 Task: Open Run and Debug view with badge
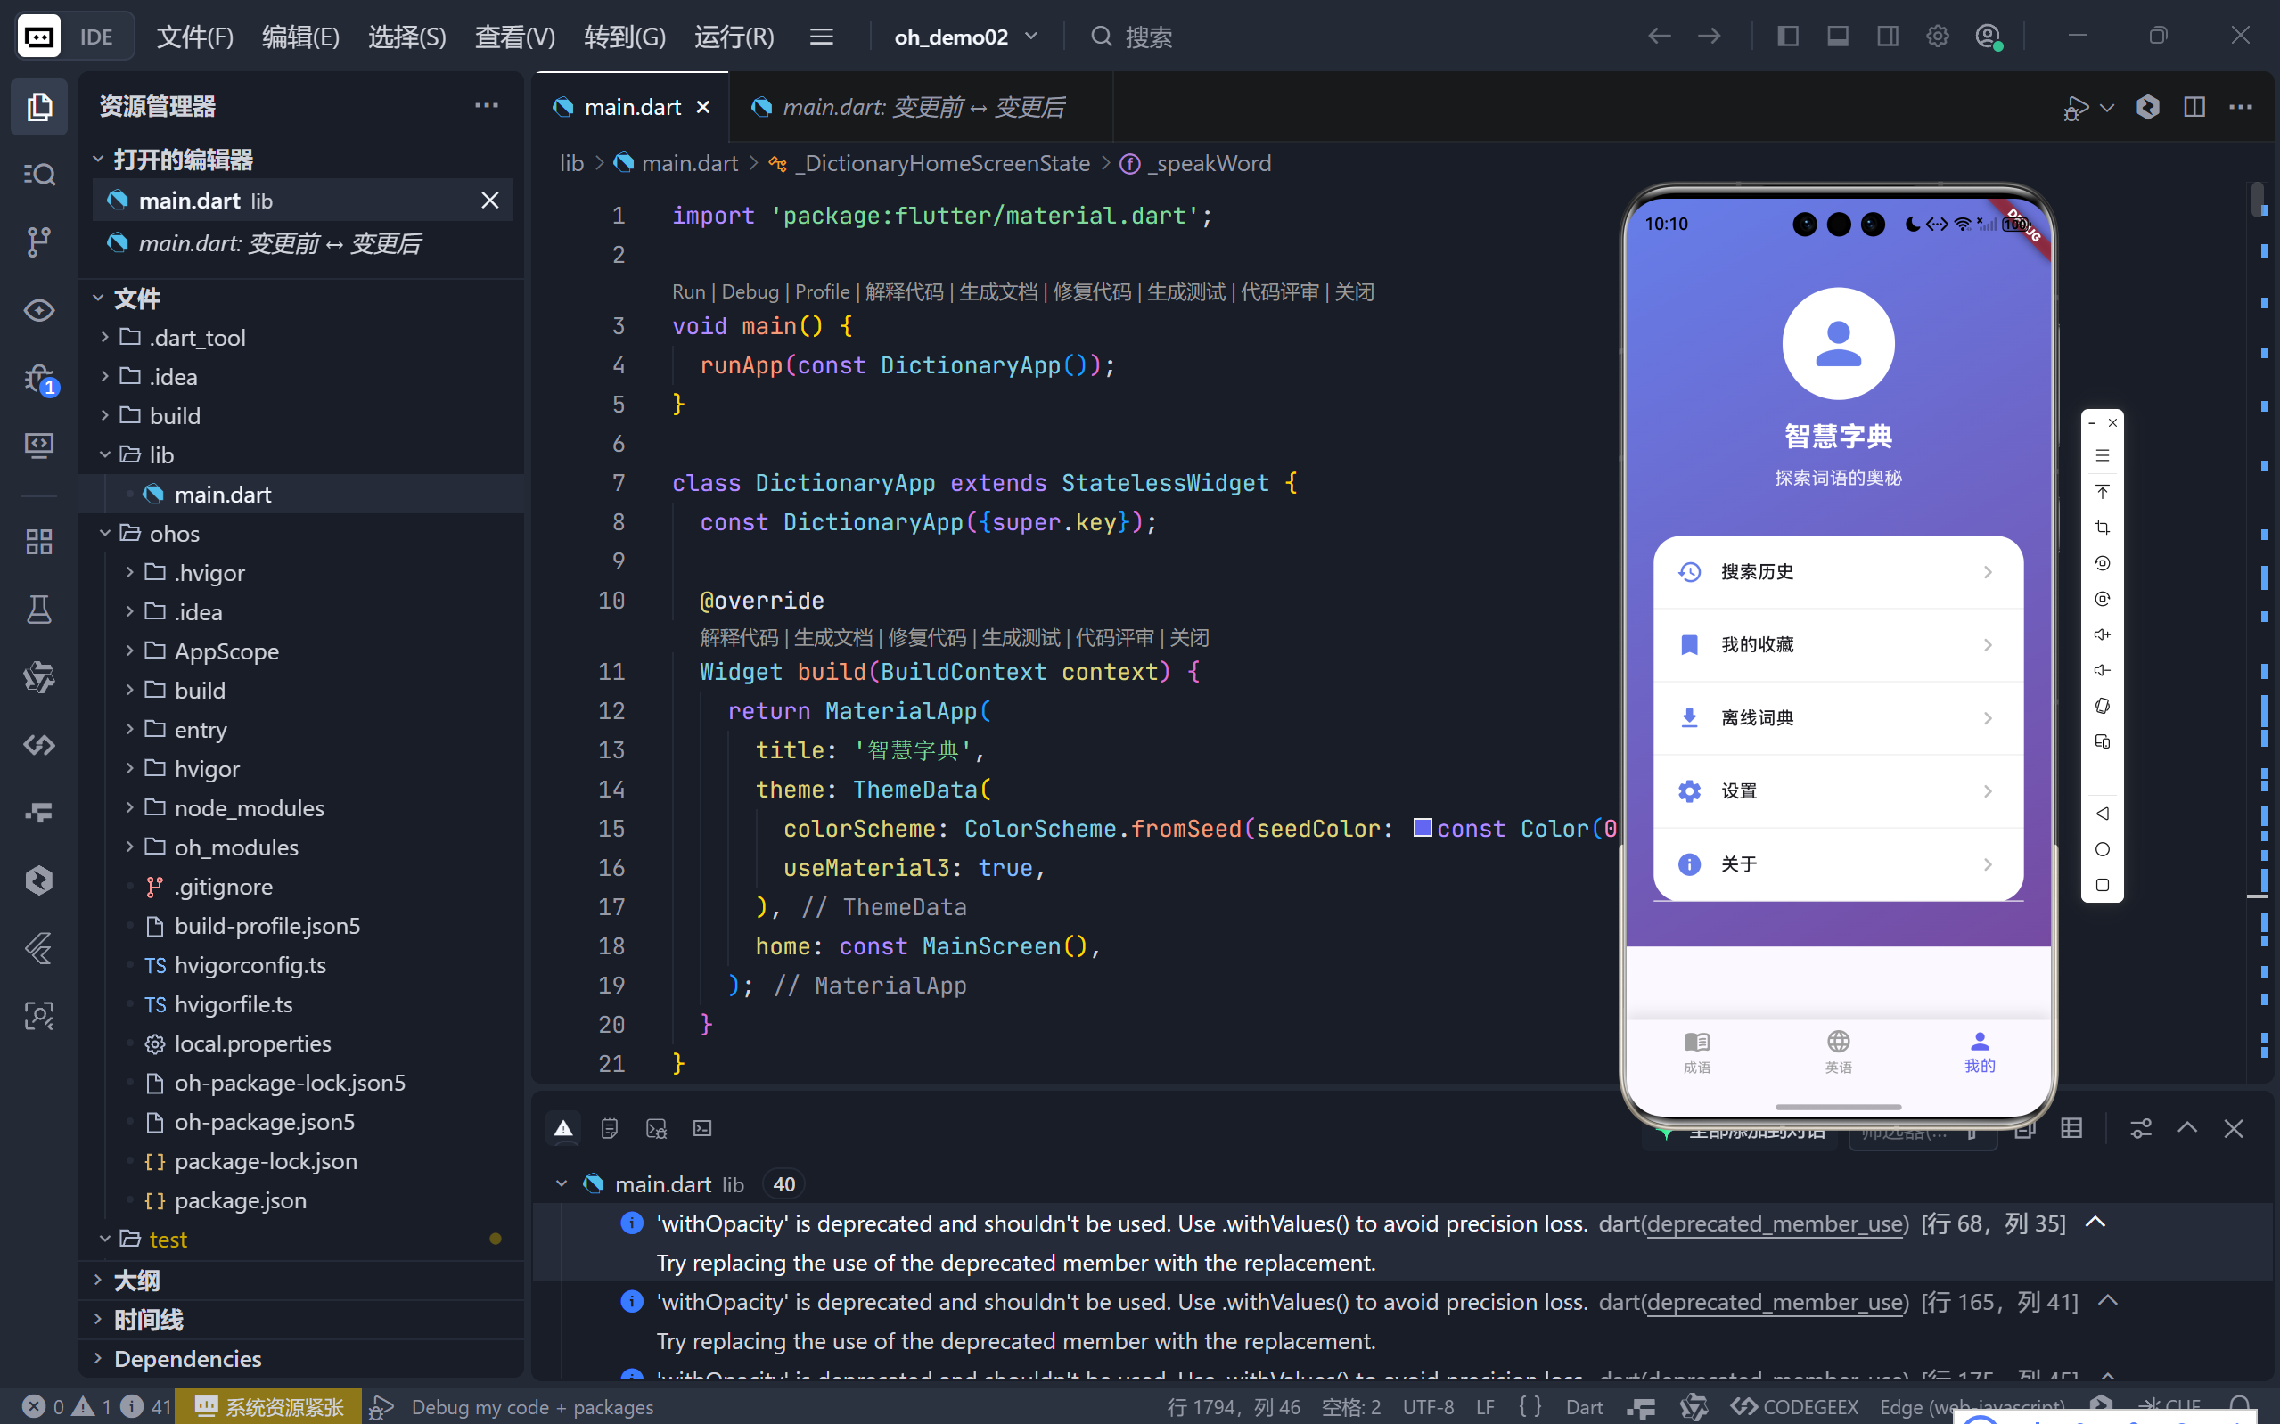(x=38, y=379)
